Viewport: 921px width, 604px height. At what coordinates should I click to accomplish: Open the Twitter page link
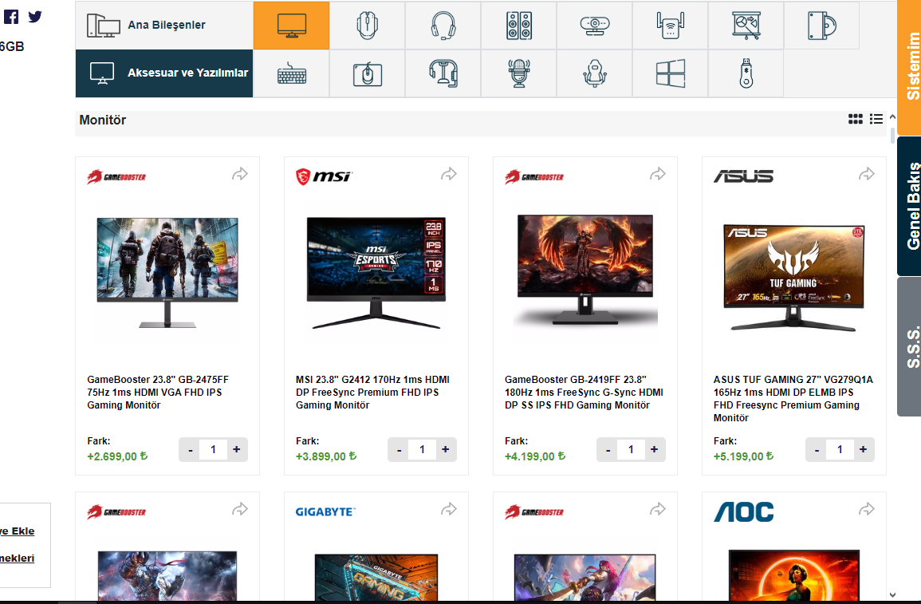(x=35, y=17)
